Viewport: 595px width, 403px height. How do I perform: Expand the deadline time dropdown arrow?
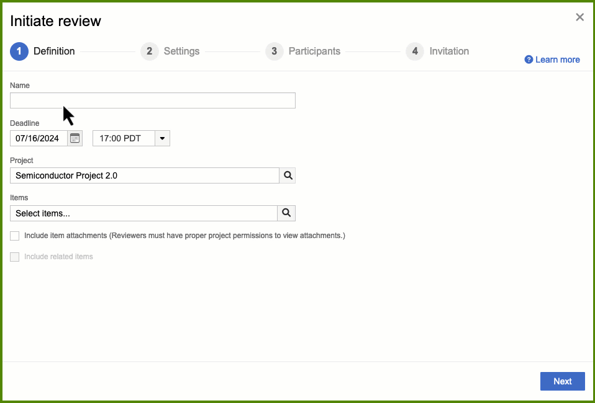(x=162, y=138)
